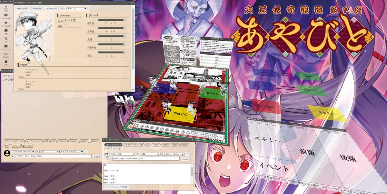This screenshot has width=387, height=194.
Task: Click the chat window message input field
Action: pyautogui.click(x=52, y=156)
